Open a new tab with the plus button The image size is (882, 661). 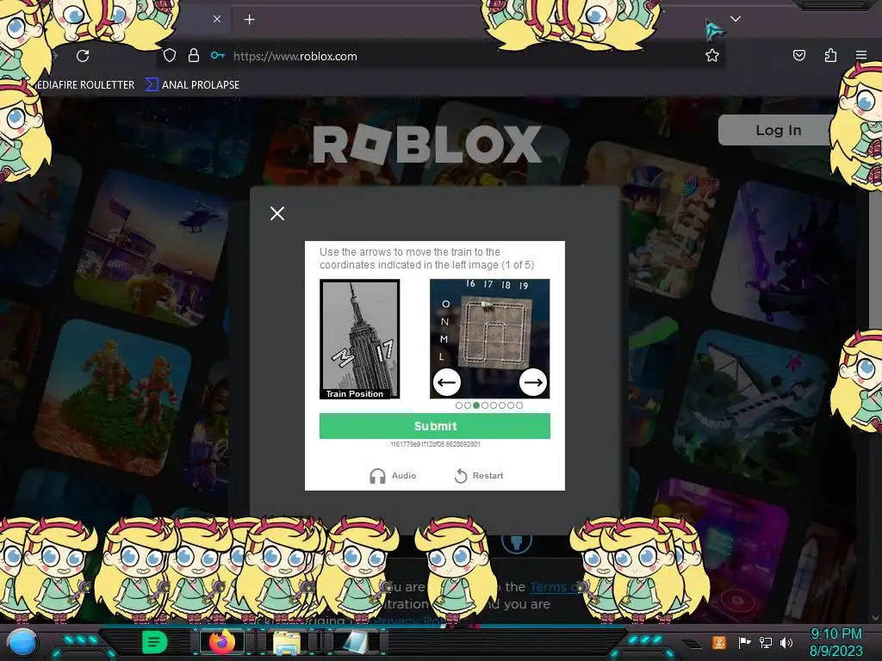tap(249, 20)
